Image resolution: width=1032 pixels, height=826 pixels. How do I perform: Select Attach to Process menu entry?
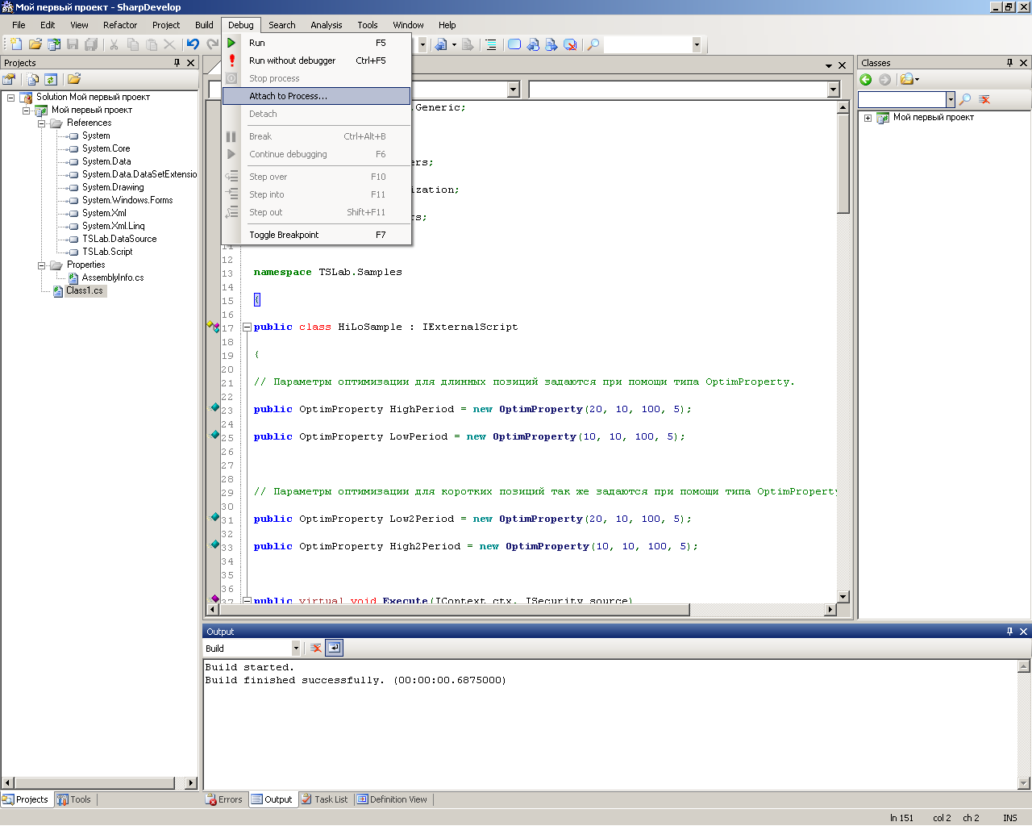288,96
